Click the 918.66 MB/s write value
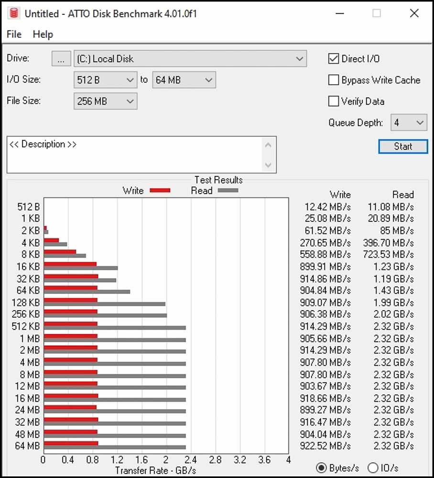 [325, 399]
